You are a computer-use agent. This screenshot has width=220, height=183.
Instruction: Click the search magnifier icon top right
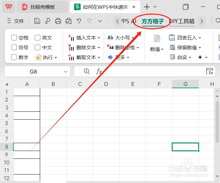[218, 21]
